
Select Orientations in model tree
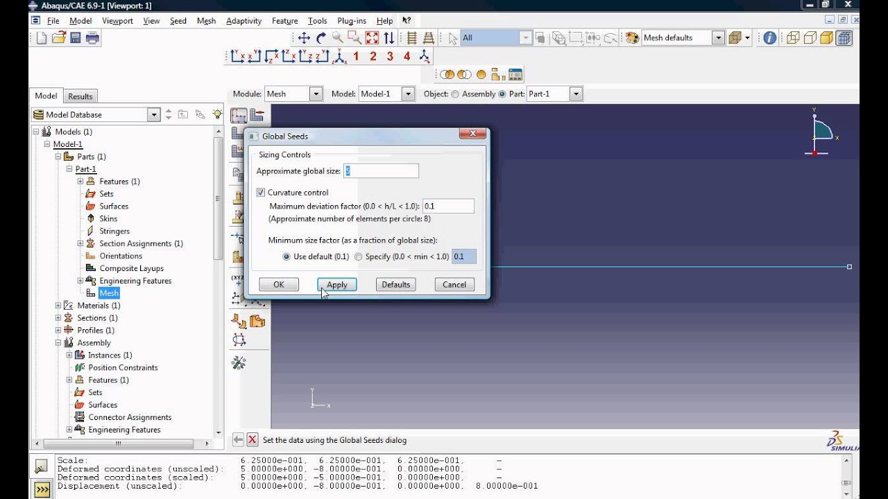click(x=121, y=256)
